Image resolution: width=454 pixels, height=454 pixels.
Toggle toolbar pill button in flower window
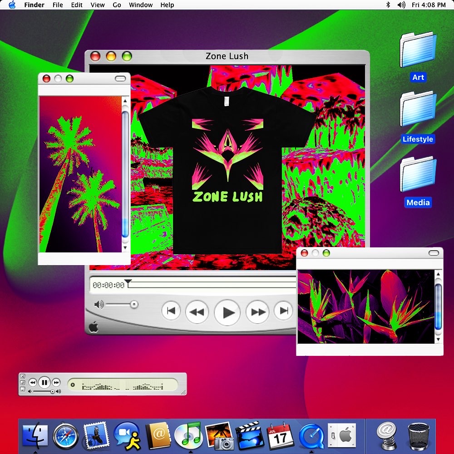coord(434,253)
